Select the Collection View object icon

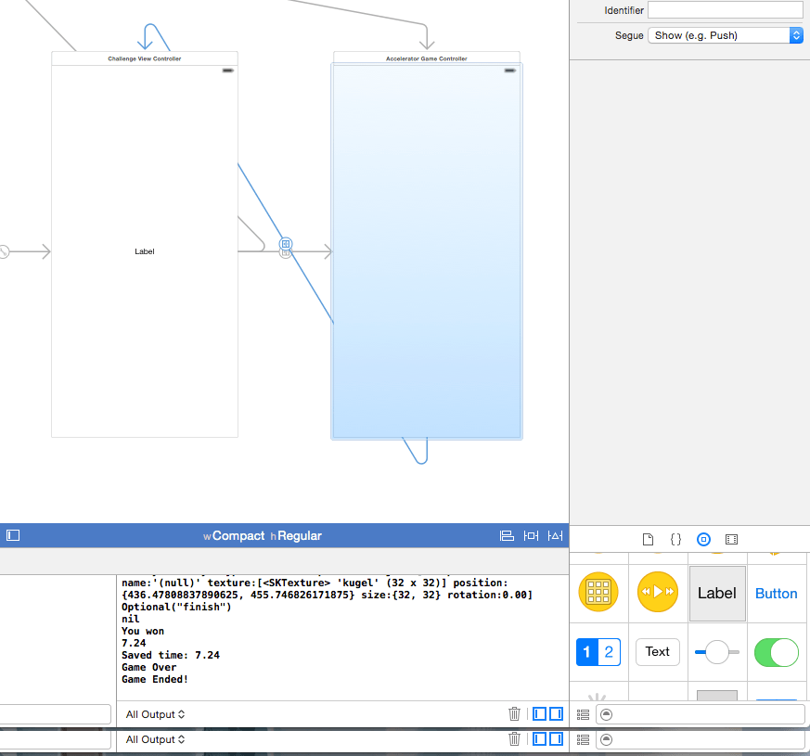click(x=598, y=592)
